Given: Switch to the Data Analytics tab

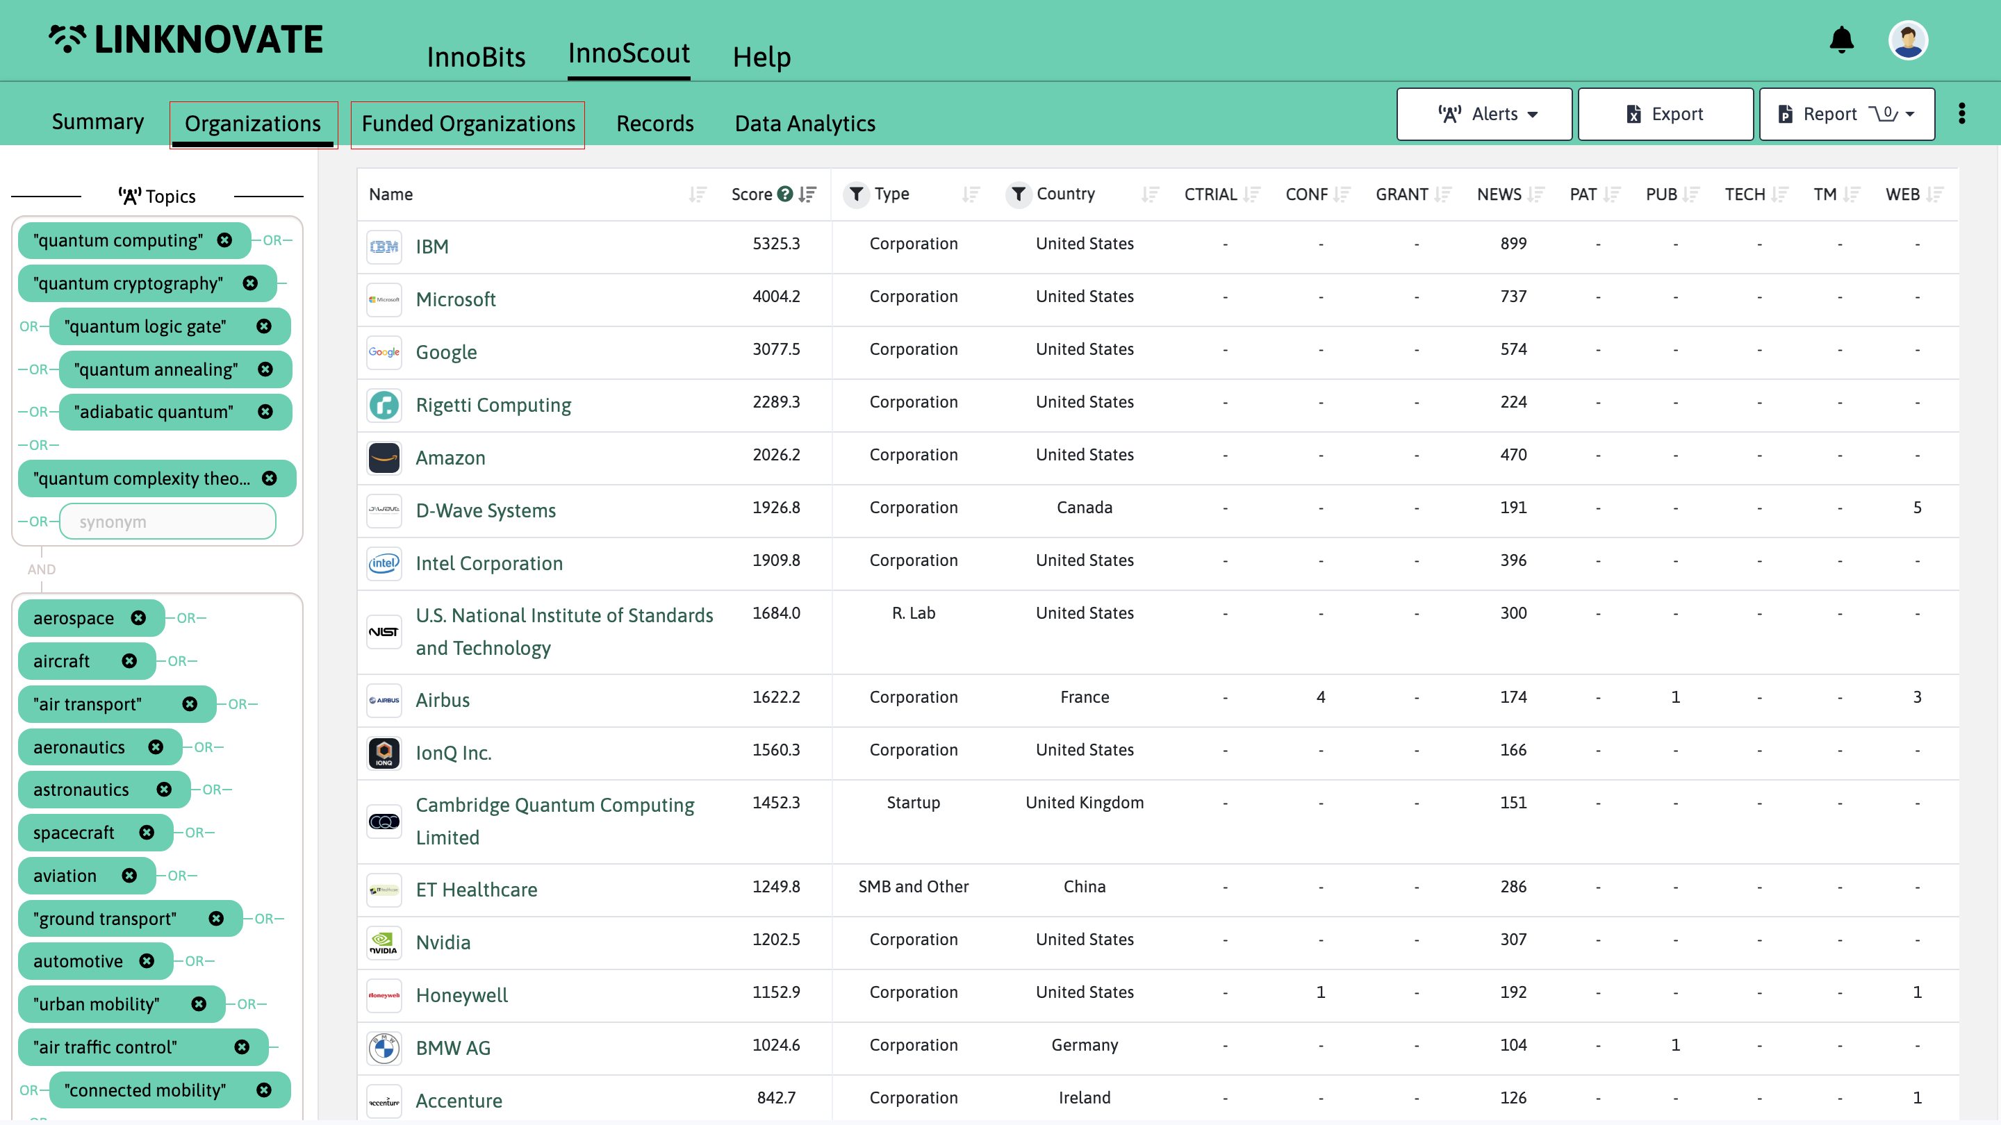Looking at the screenshot, I should (x=805, y=122).
